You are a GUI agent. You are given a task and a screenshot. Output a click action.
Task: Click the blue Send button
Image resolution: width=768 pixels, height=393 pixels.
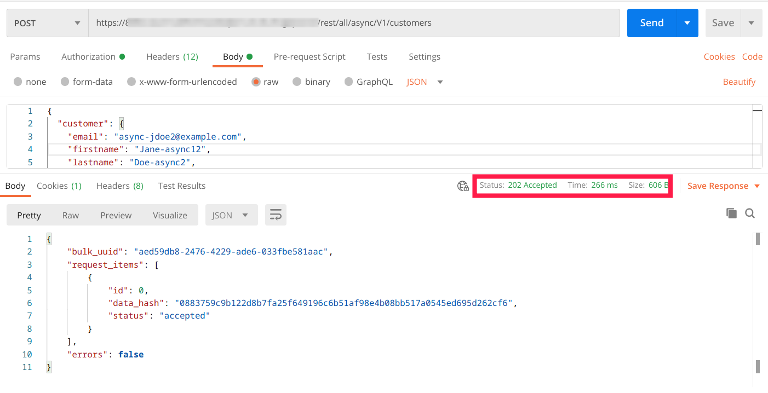click(x=652, y=23)
